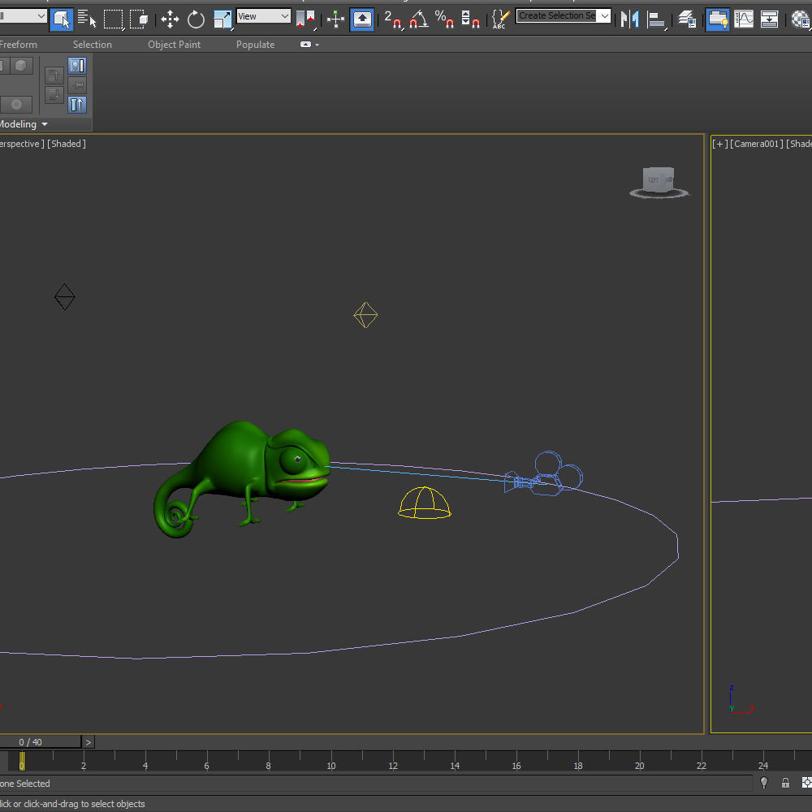Toggle the 2D Snaps button
The image size is (812, 812).
tap(393, 19)
